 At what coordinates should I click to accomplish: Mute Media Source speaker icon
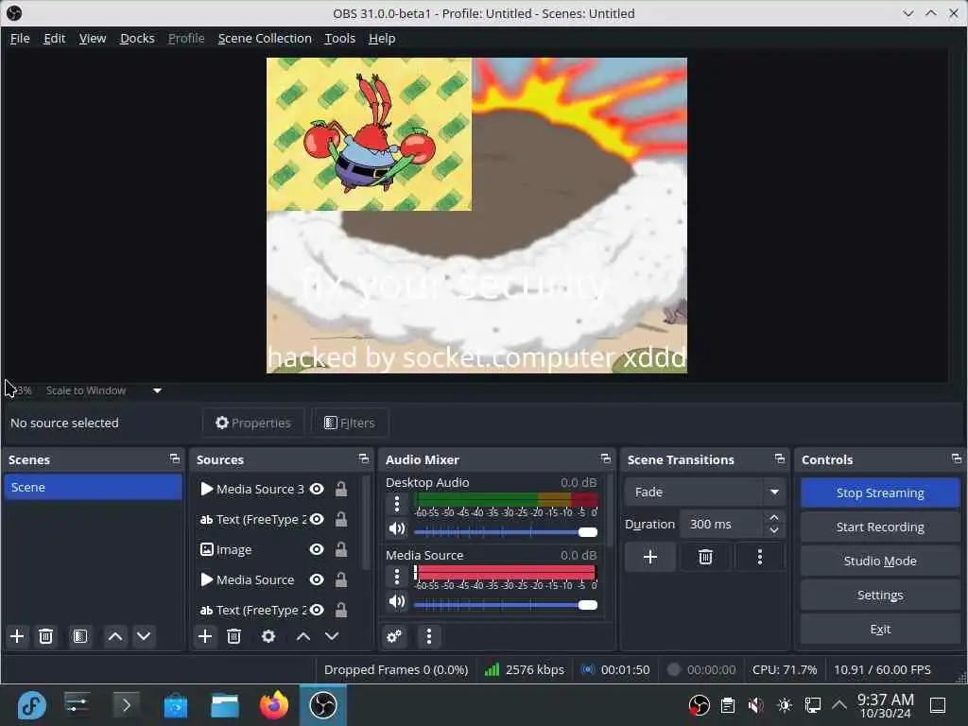pyautogui.click(x=397, y=601)
